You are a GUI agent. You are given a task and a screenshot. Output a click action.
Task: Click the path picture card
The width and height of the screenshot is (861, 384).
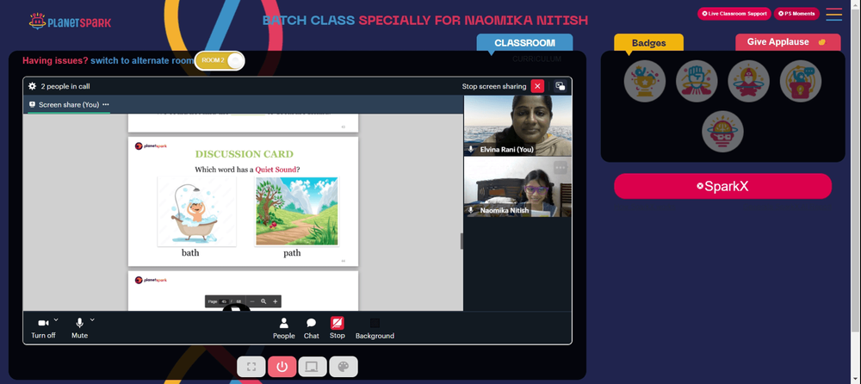pos(296,212)
